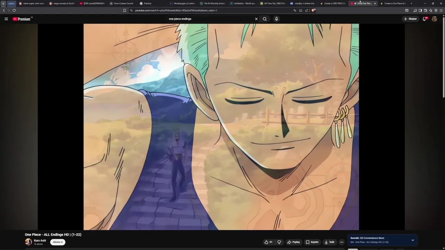This screenshot has height=250, width=445.
Task: Switch to 'All Time Top 1000 Vide' tab
Action: tap(273, 3)
